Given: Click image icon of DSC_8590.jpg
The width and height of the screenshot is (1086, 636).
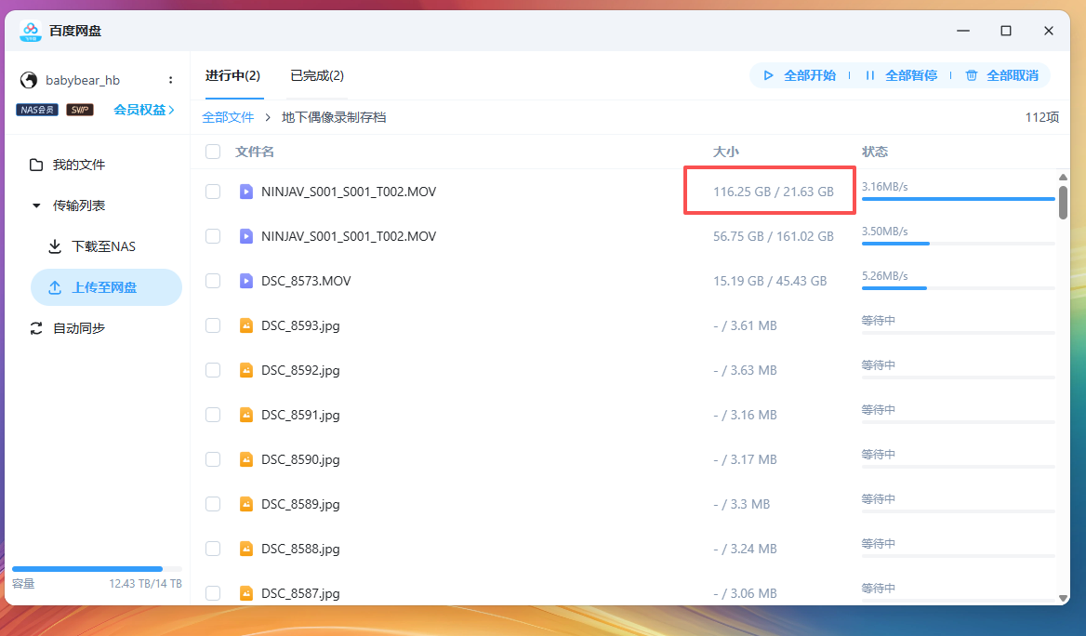Looking at the screenshot, I should pos(245,460).
